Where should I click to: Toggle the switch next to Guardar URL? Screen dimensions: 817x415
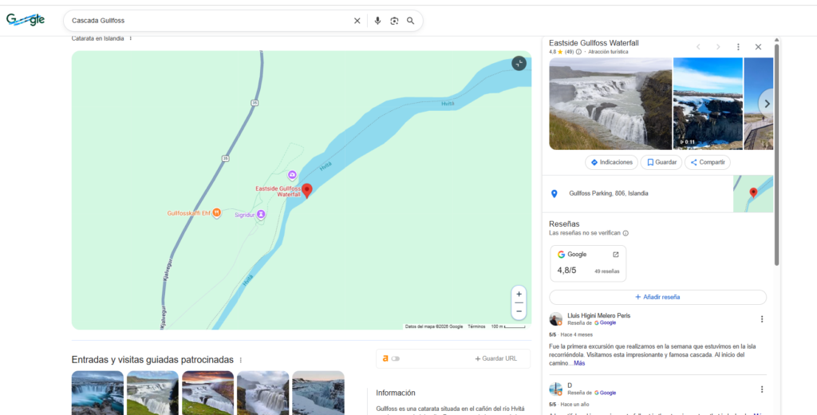click(395, 358)
